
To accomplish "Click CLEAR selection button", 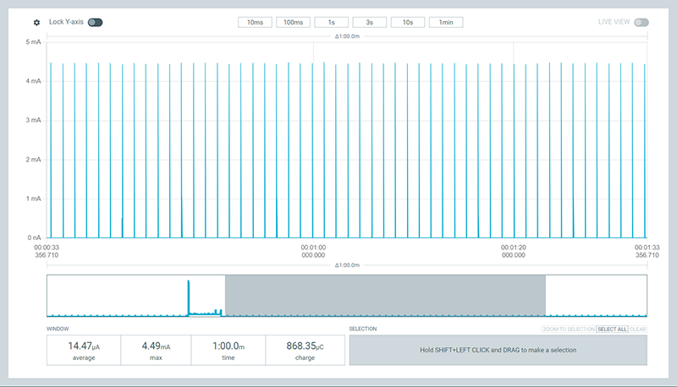I will pos(638,330).
